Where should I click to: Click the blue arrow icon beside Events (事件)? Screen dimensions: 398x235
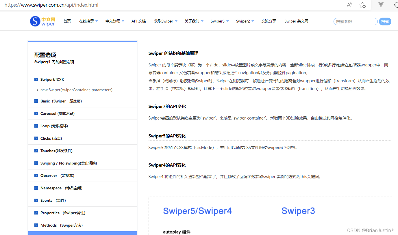(36, 200)
